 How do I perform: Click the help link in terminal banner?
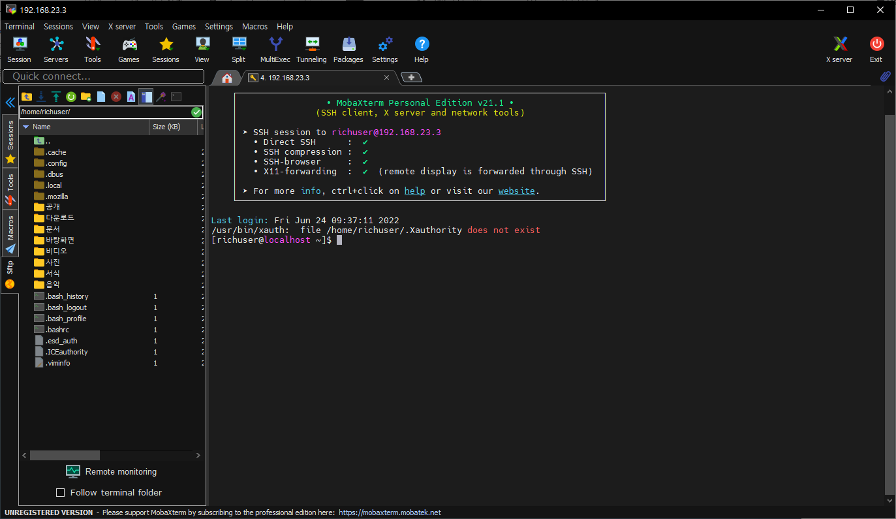[x=414, y=191]
